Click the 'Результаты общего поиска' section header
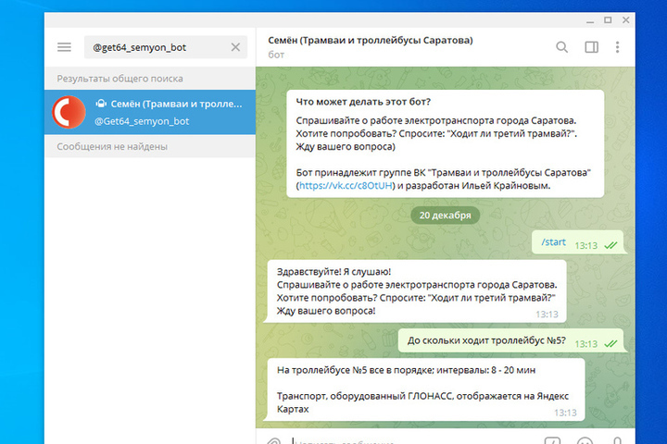This screenshot has height=444, width=667. click(x=120, y=79)
